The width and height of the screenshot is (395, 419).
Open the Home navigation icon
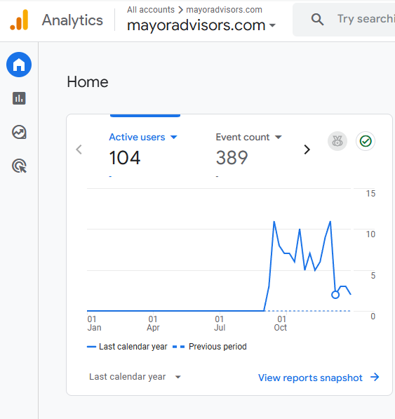[x=19, y=65]
